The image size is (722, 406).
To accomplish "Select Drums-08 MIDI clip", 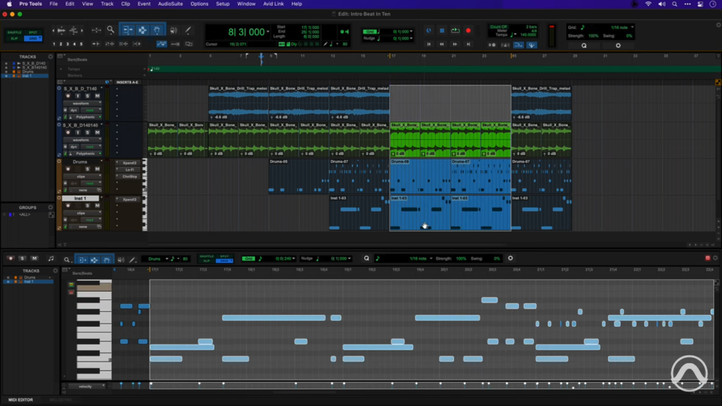I will click(x=420, y=176).
